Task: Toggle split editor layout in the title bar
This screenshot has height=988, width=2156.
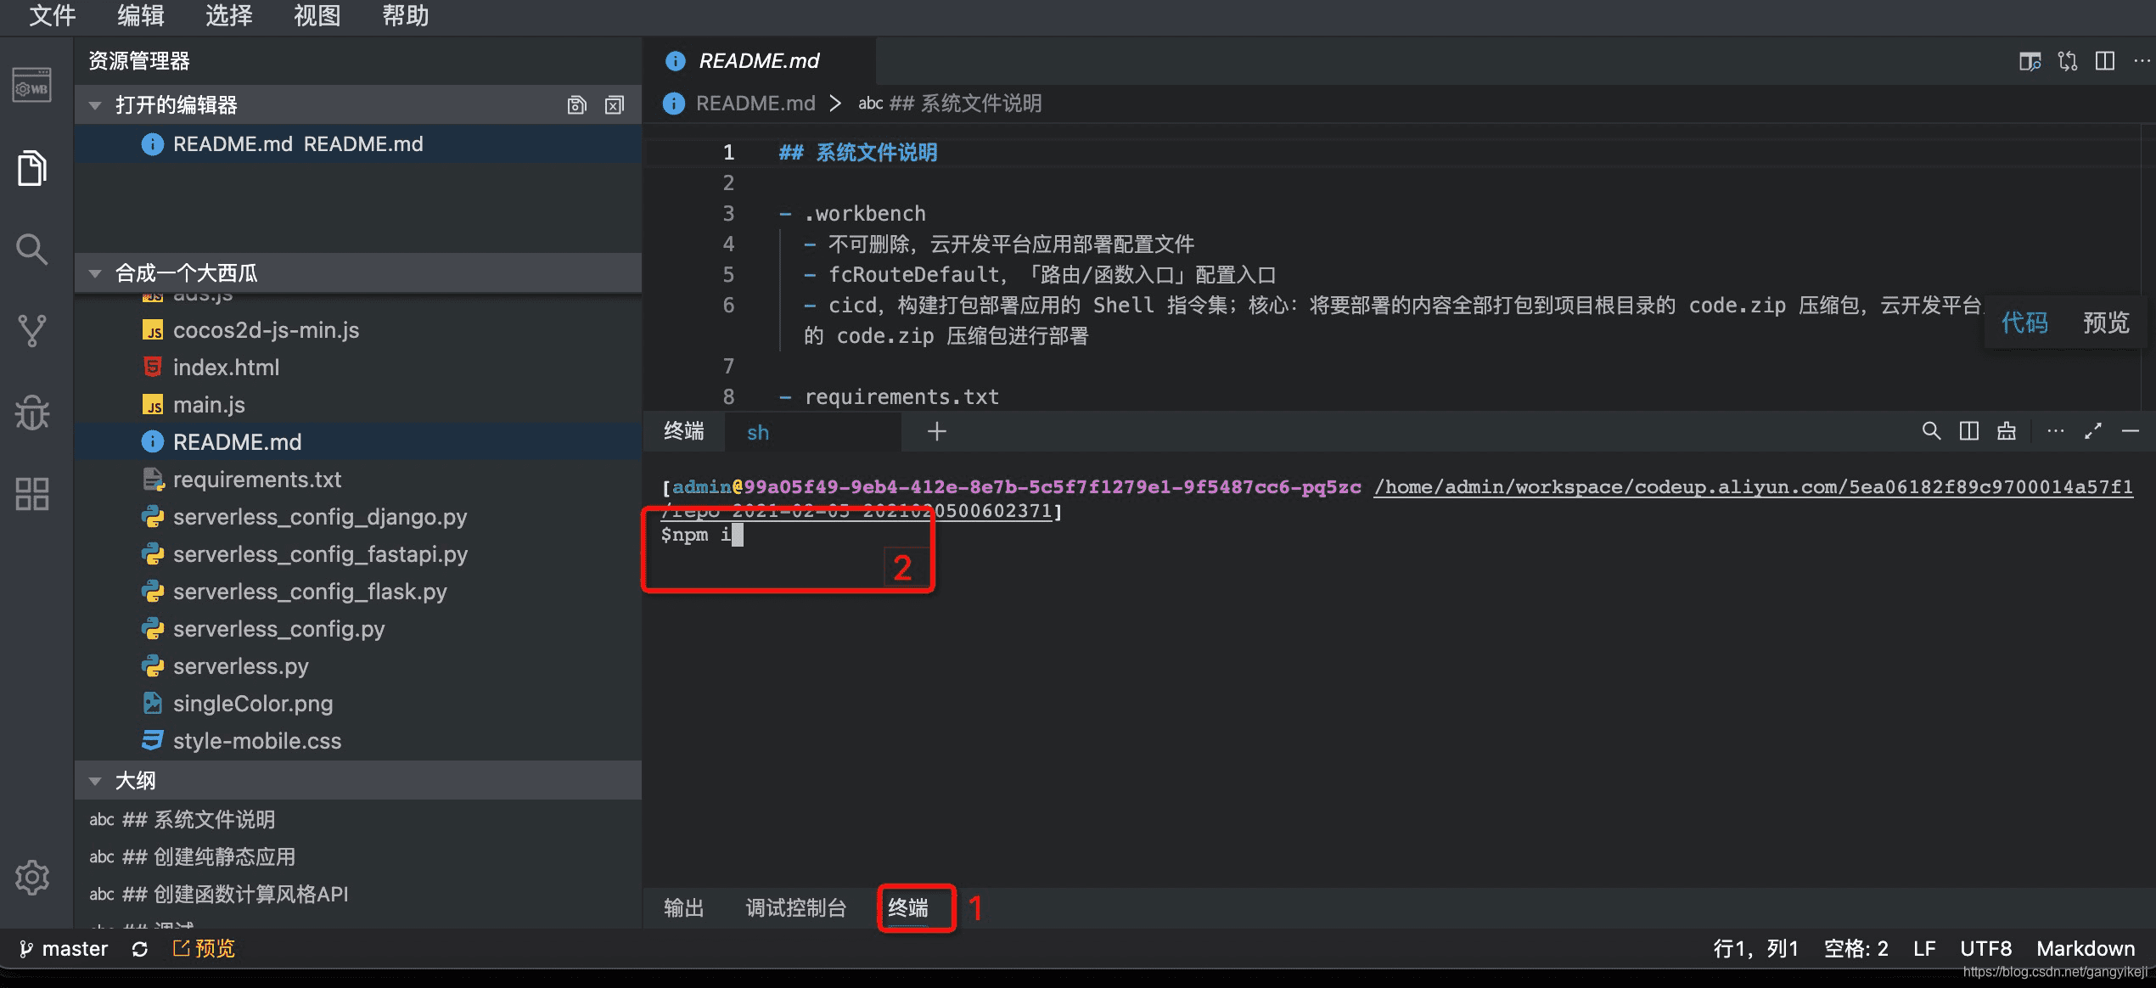Action: (x=2105, y=60)
